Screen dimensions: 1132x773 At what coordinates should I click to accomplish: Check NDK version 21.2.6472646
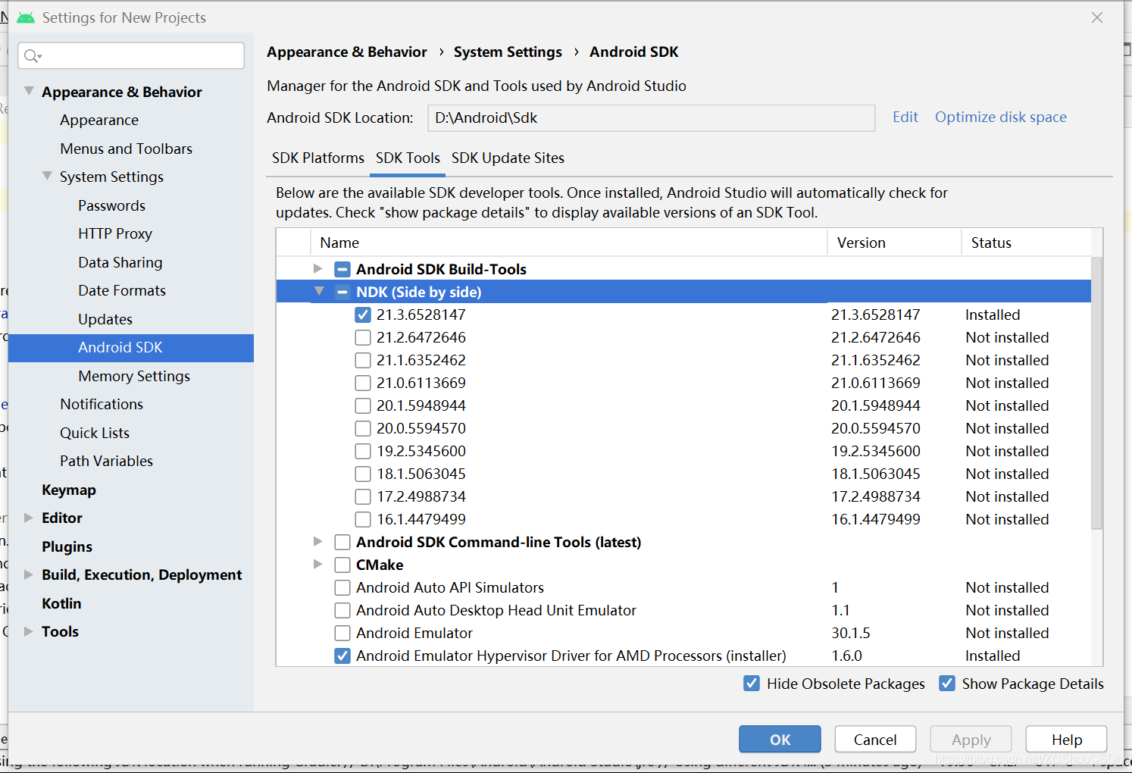[x=363, y=337]
